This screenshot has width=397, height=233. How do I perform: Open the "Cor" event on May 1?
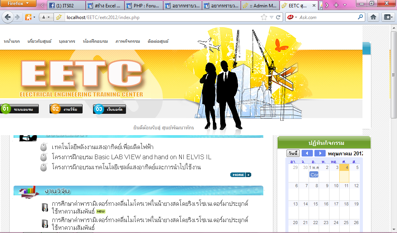[x=314, y=175]
